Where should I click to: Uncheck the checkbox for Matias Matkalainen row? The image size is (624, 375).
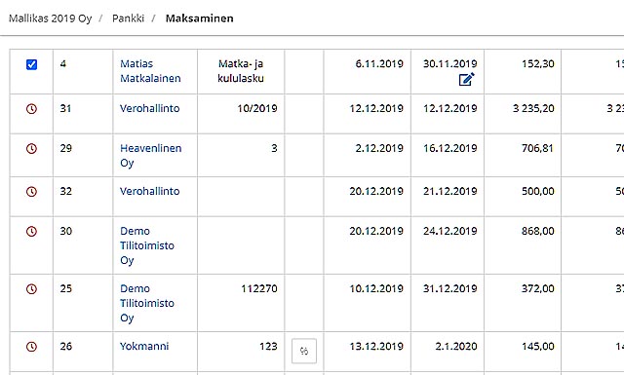pos(31,64)
